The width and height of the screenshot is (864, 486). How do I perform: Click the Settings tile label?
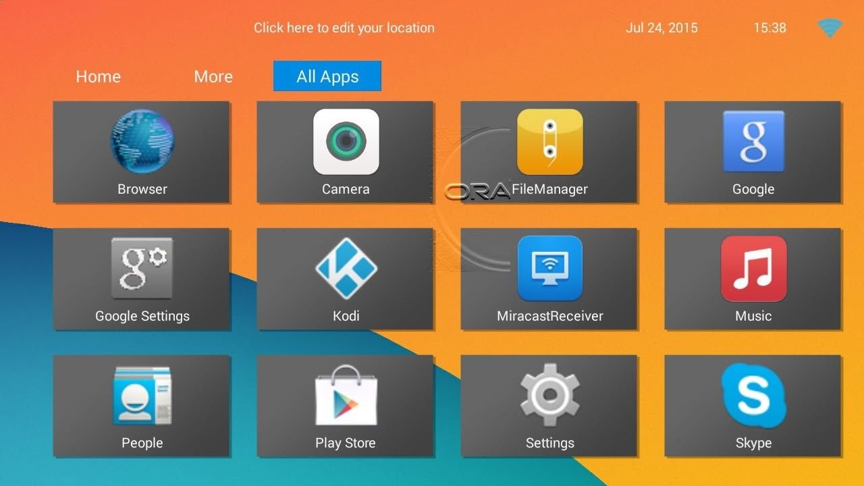tap(550, 443)
